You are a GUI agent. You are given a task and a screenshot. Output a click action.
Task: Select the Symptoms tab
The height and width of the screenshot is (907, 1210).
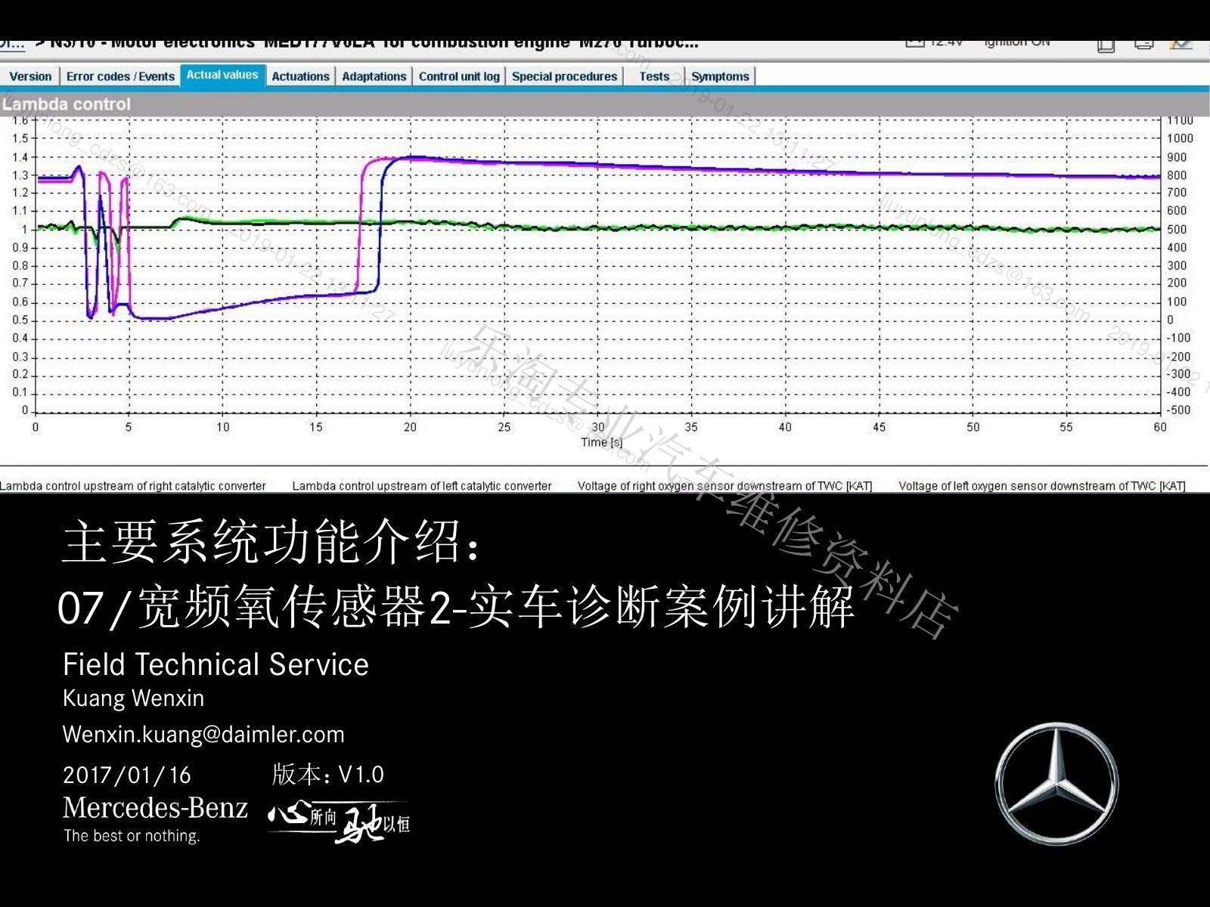720,76
